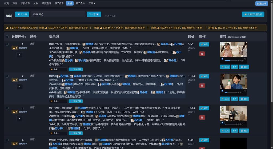Open storyboard 2 video in fullscreen
This screenshot has height=149, width=273.
click(x=245, y=91)
